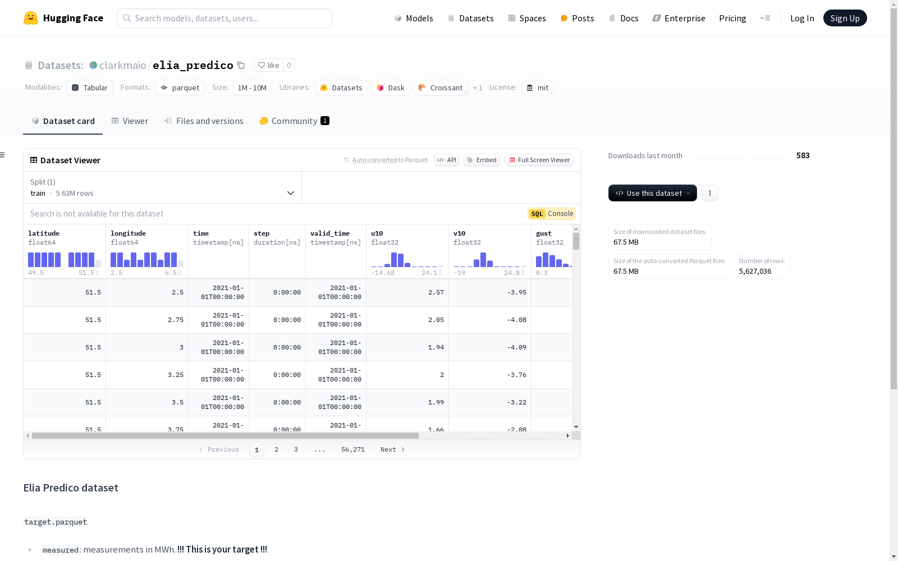Copy dataset name with copy icon

coord(241,65)
